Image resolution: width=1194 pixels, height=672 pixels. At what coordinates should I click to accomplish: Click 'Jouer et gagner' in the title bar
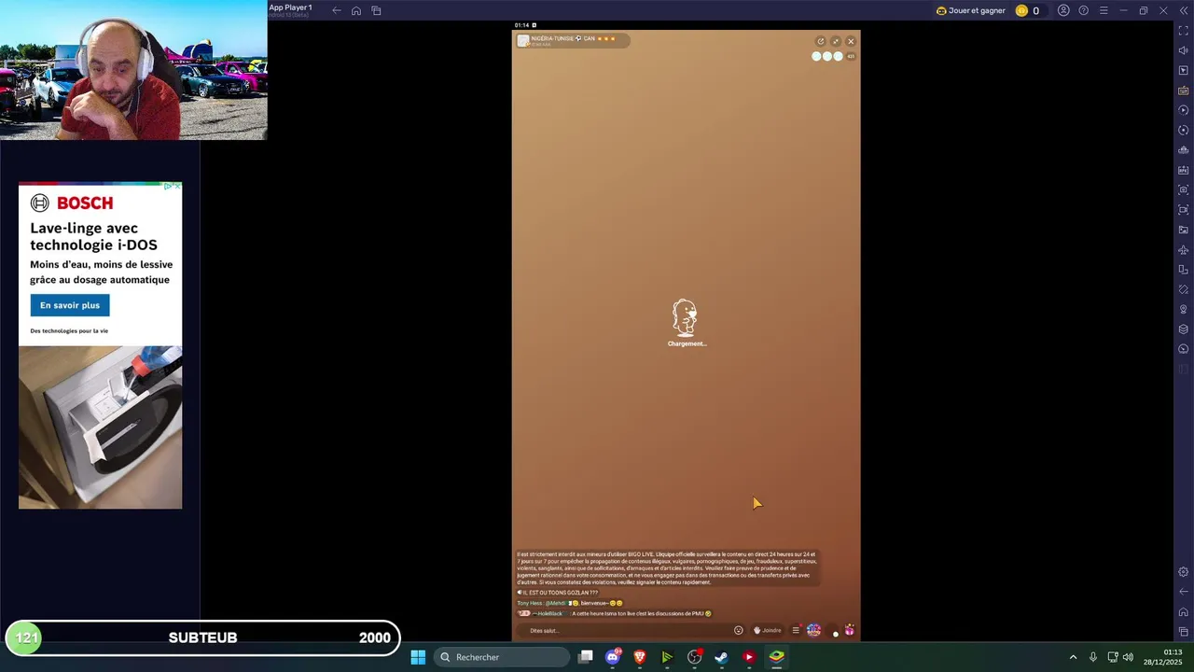tap(970, 10)
